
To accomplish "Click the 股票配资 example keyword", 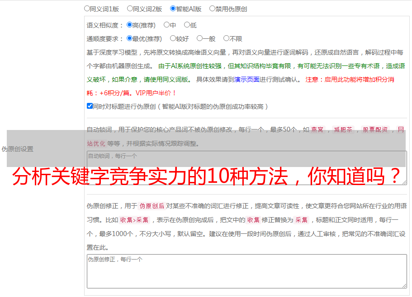I will click(375, 130).
